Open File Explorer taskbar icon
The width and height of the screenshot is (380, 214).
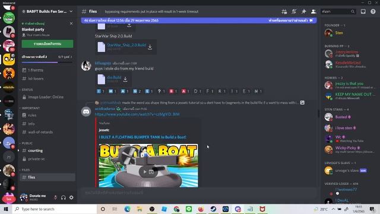point(140,209)
